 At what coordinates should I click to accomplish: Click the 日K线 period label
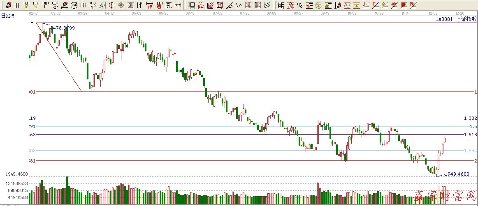point(7,15)
